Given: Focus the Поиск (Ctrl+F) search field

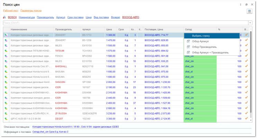Looking at the screenshot, I should click(x=126, y=23).
